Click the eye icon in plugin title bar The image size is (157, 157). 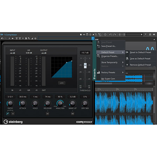coord(84,35)
